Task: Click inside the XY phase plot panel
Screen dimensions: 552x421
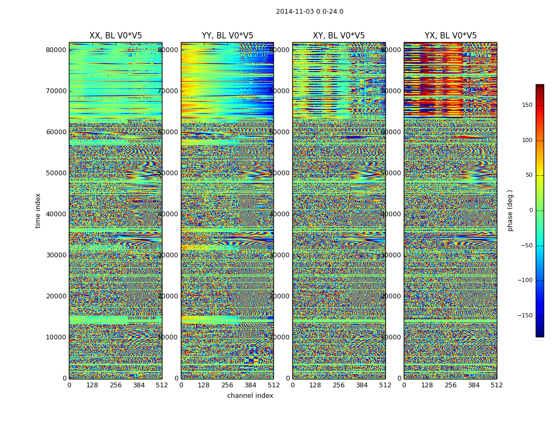Action: [339, 210]
